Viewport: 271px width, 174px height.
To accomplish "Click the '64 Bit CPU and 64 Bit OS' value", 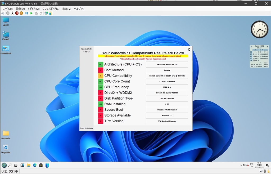I will click(167, 65).
